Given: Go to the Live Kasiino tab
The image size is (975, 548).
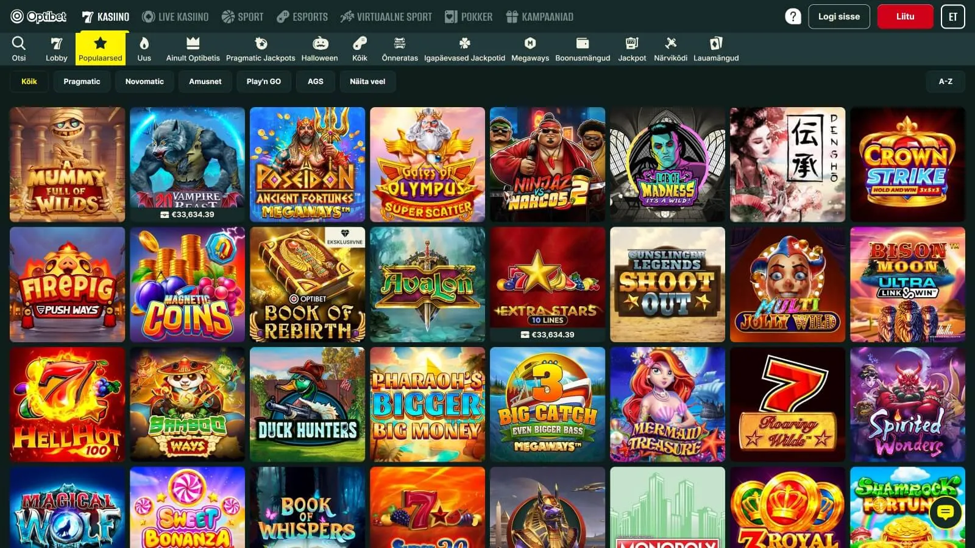Looking at the screenshot, I should (175, 16).
